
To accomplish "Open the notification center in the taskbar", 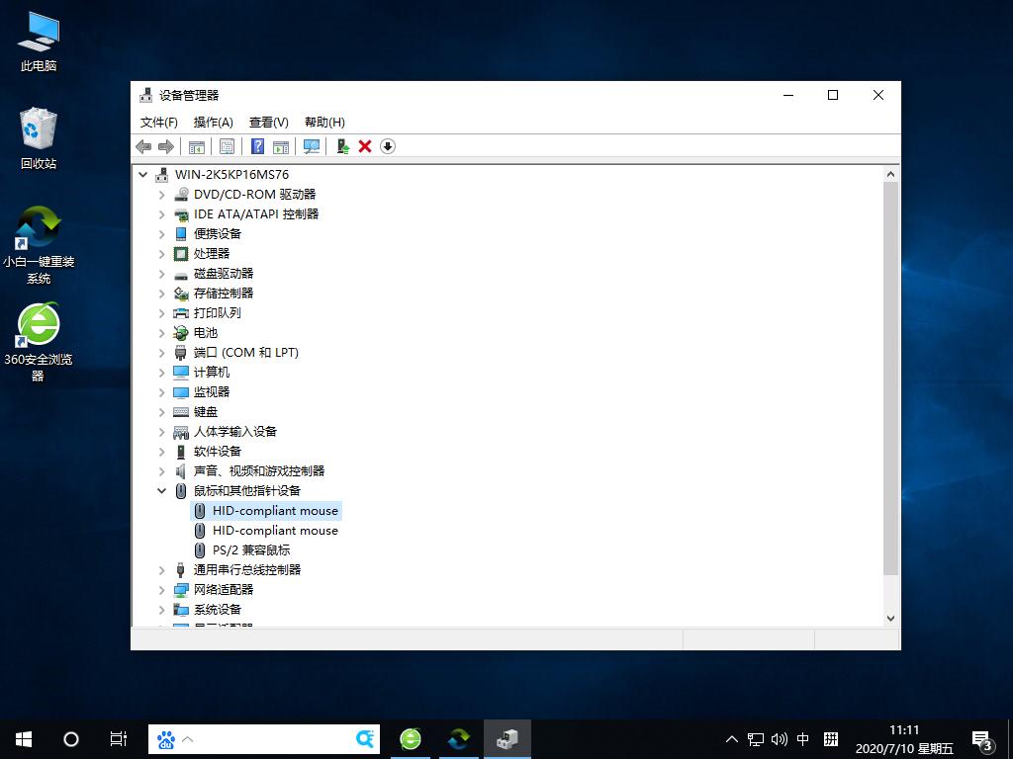I will pyautogui.click(x=982, y=738).
